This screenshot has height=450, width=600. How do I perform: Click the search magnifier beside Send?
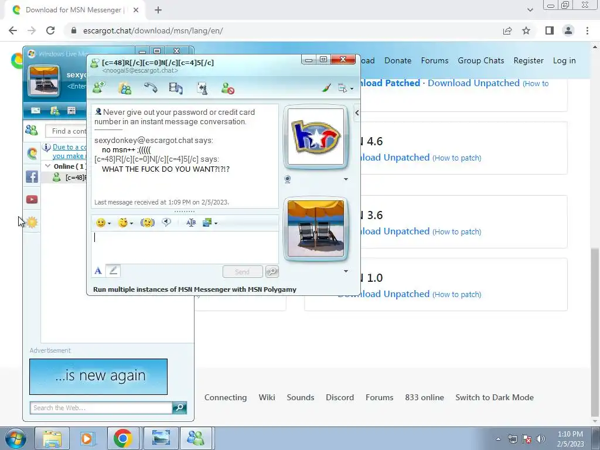[x=272, y=272]
